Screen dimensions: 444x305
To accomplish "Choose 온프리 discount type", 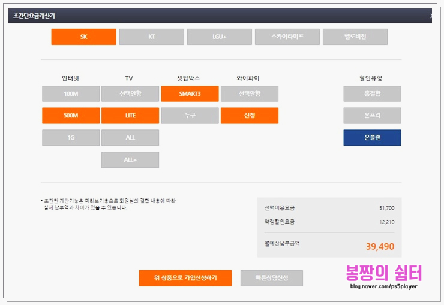I will coord(373,116).
